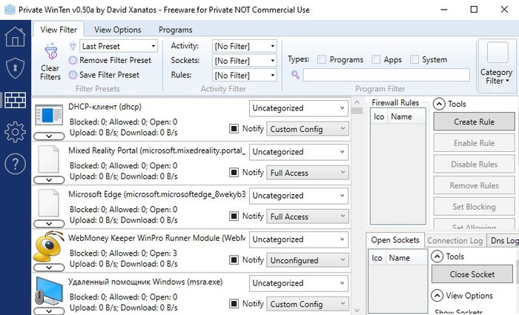The image size is (519, 315).
Task: Open settings gear in sidebar
Action: point(15,132)
